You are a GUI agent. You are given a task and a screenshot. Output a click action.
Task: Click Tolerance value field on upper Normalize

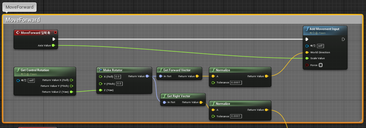point(236,83)
